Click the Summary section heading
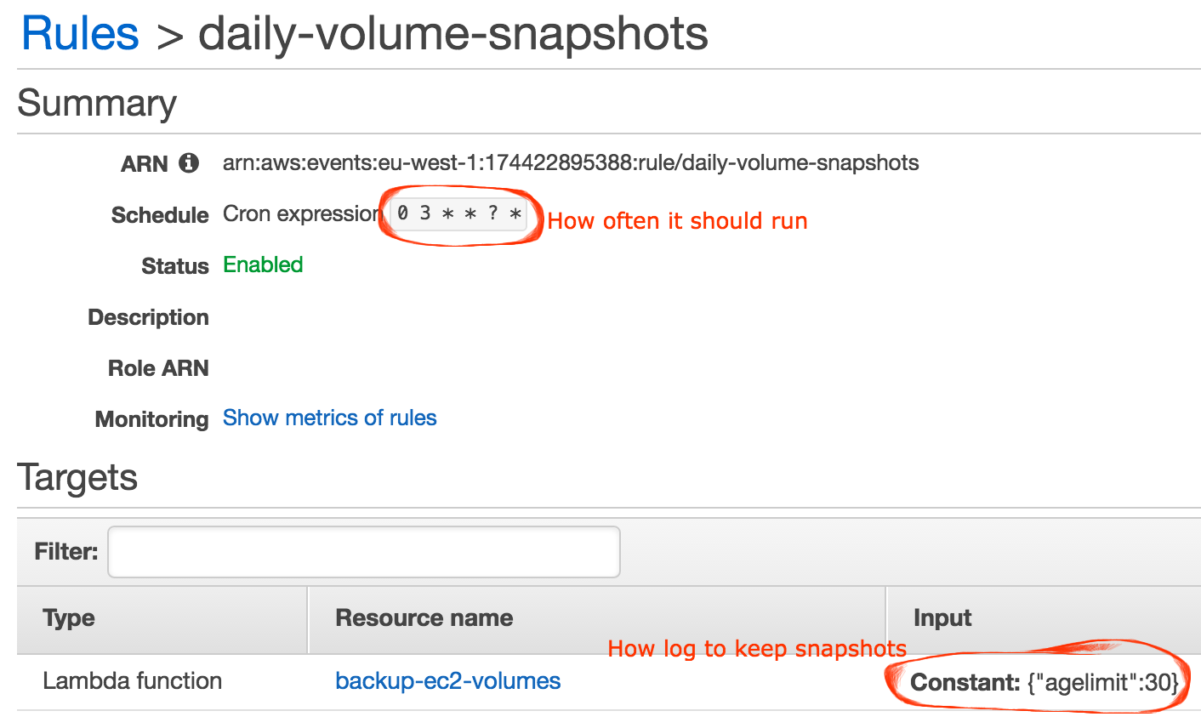This screenshot has width=1201, height=728. [97, 104]
